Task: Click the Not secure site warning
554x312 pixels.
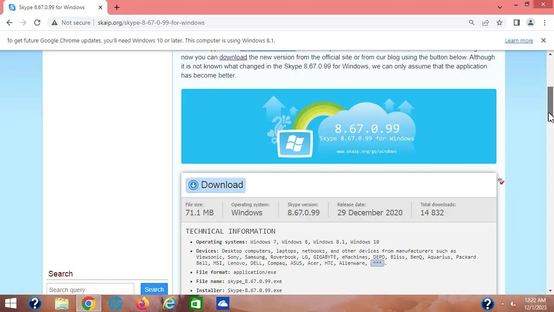Action: coord(71,23)
